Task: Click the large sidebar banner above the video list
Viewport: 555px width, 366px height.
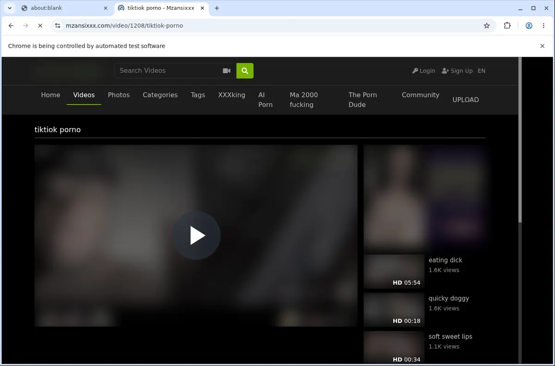Action: click(x=425, y=198)
